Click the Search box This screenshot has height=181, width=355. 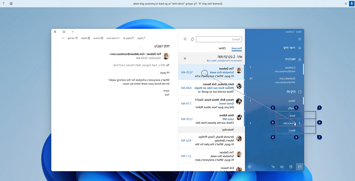(219, 39)
